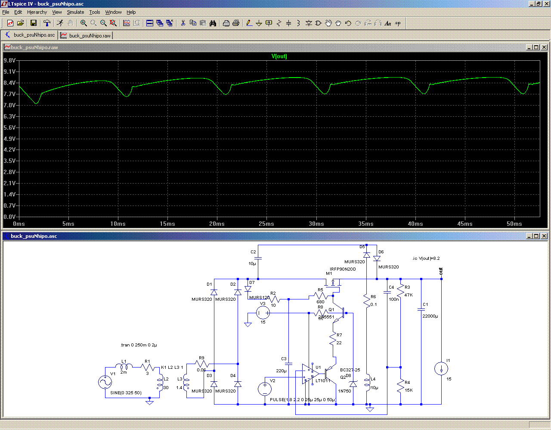This screenshot has height=430, width=551.
Task: Open the Hierarchy menu
Action: pyautogui.click(x=37, y=12)
